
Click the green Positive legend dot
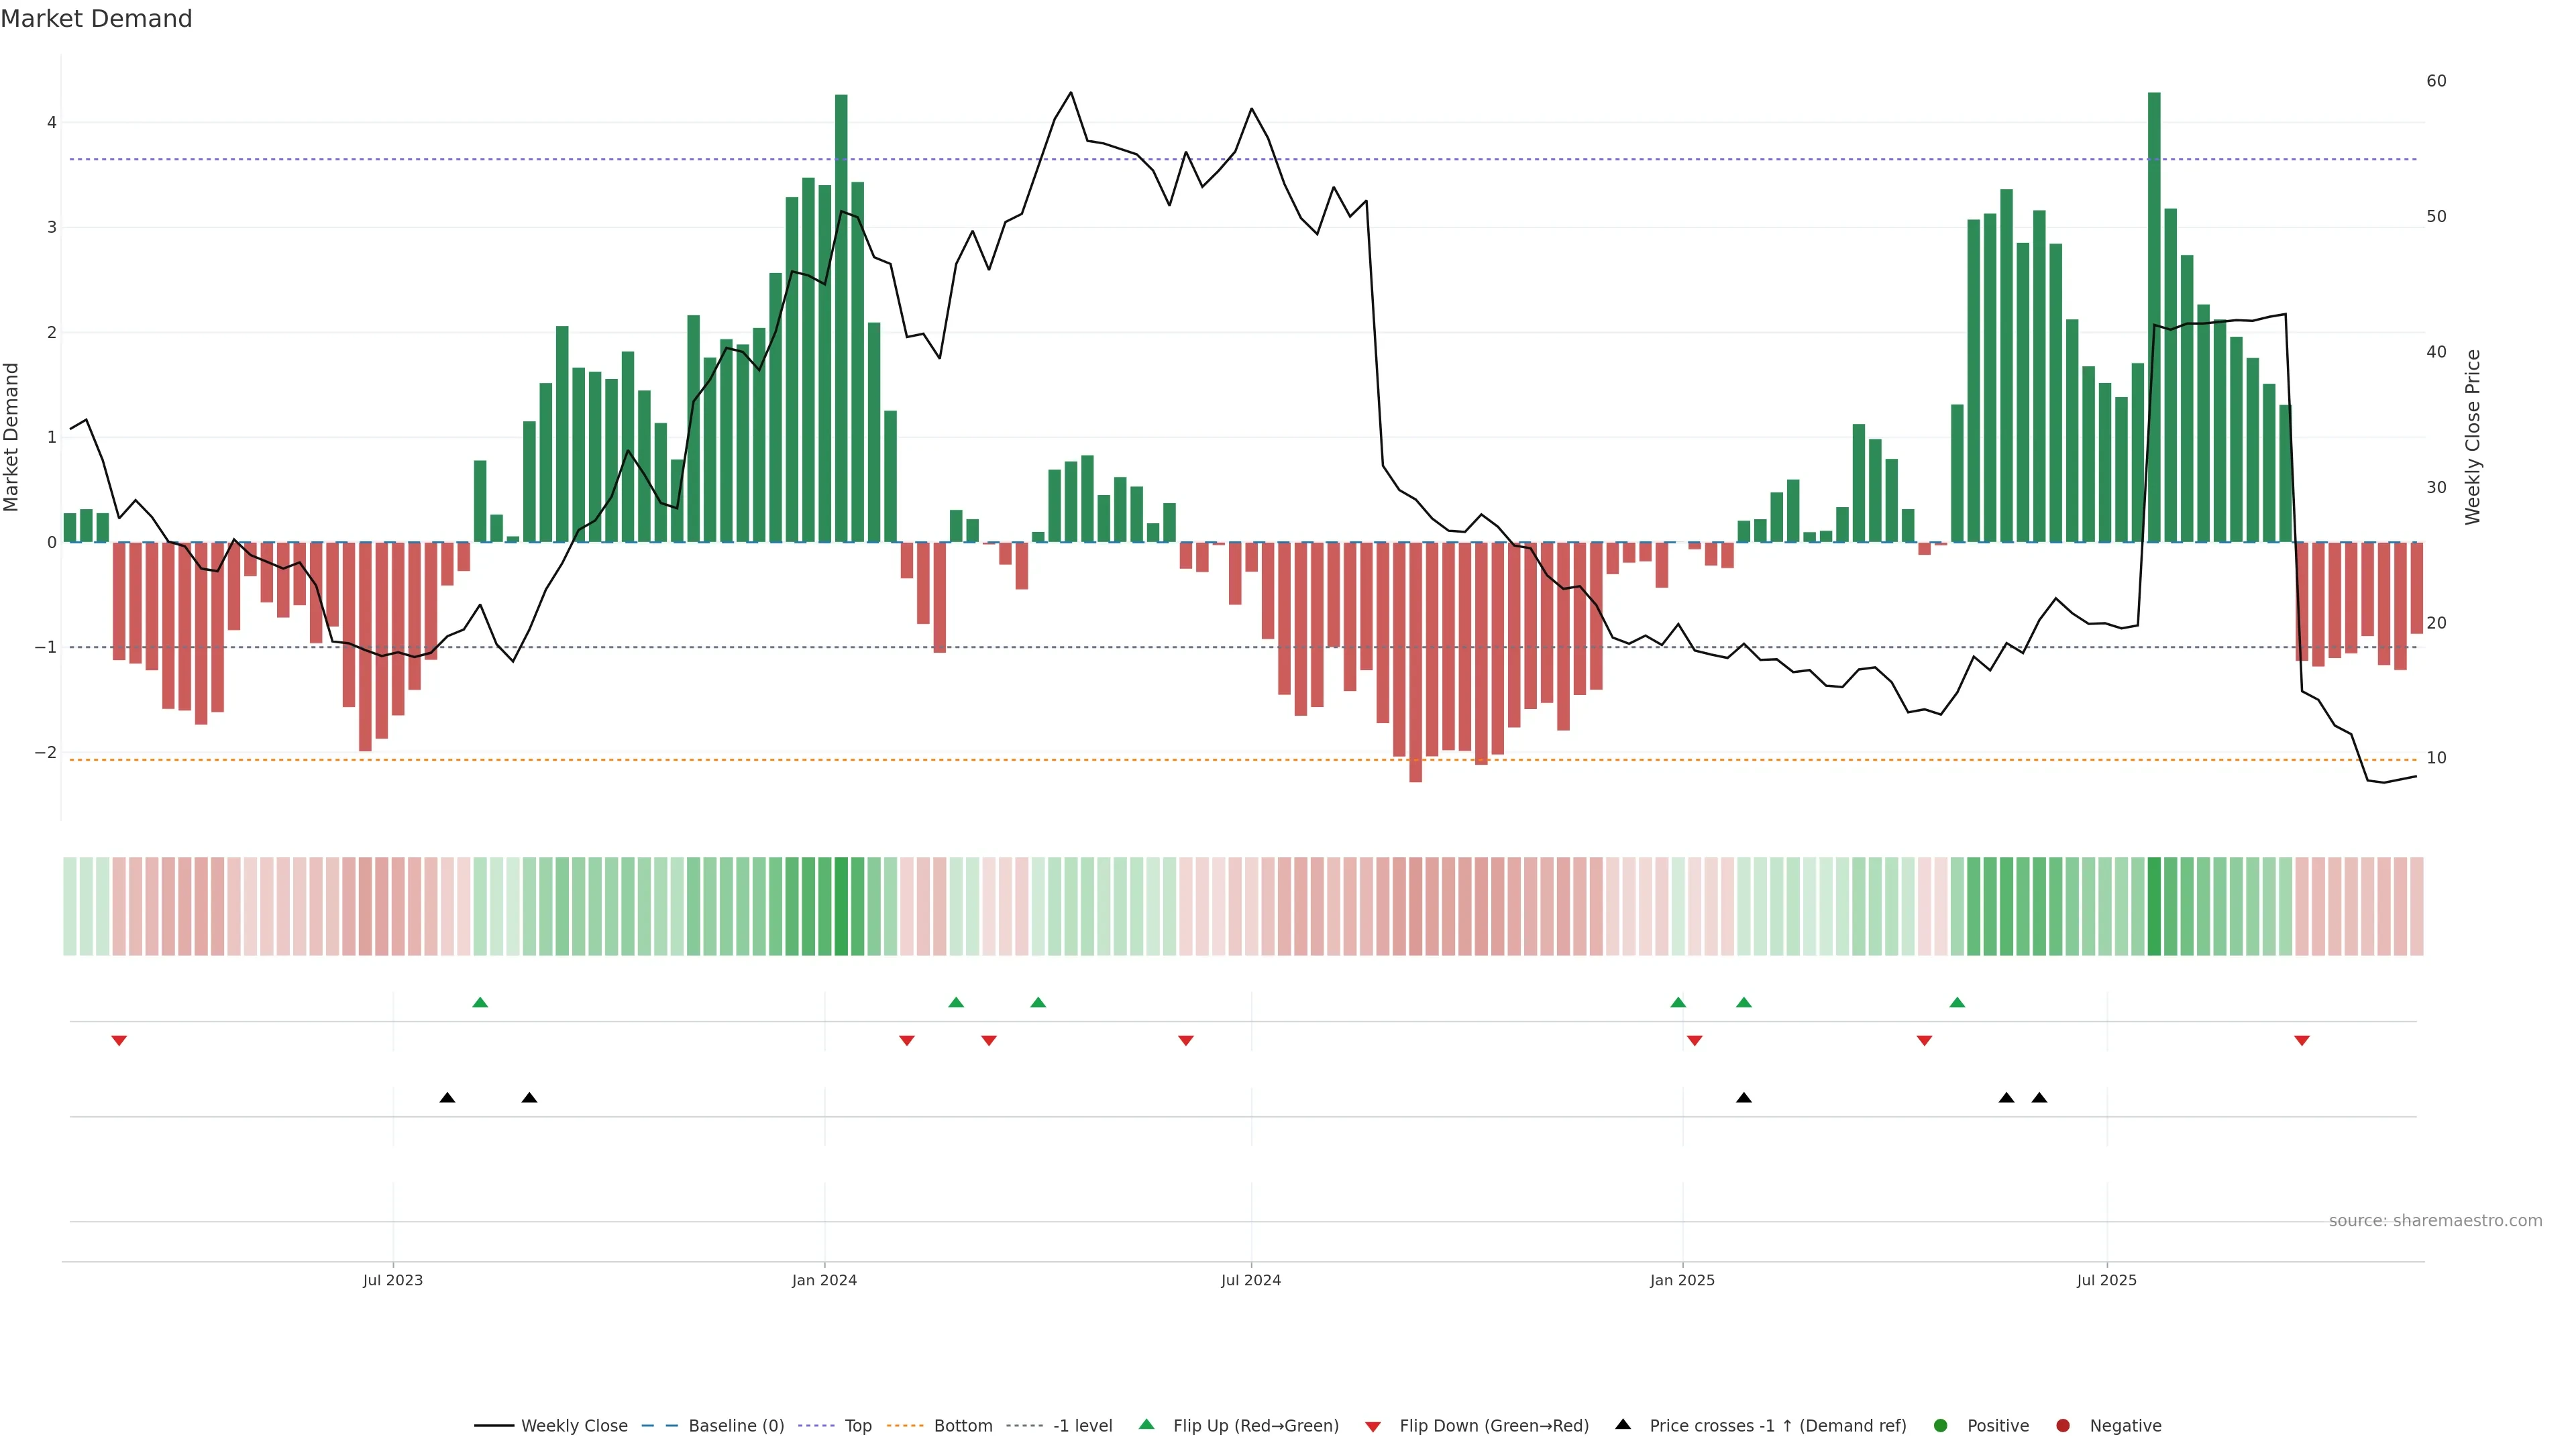(x=1941, y=1426)
